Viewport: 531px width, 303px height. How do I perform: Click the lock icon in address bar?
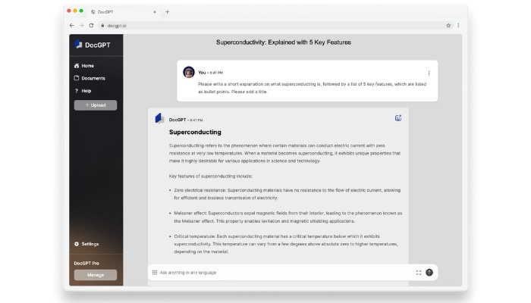102,25
